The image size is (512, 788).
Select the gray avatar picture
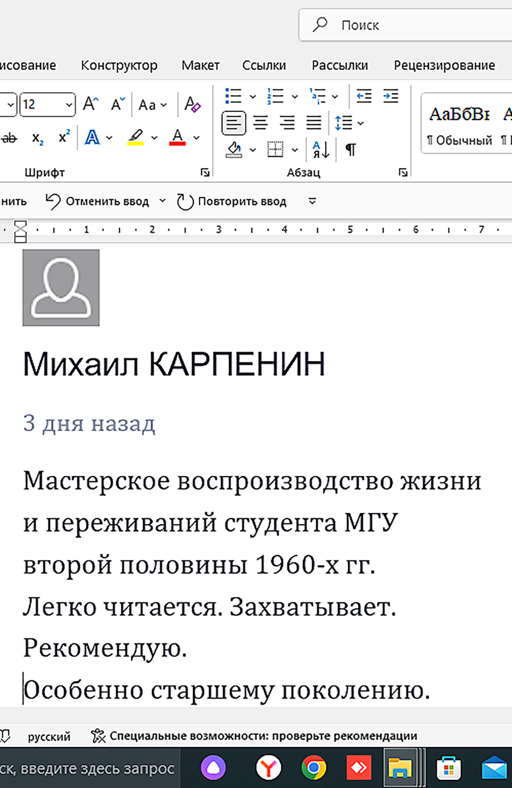tap(61, 288)
